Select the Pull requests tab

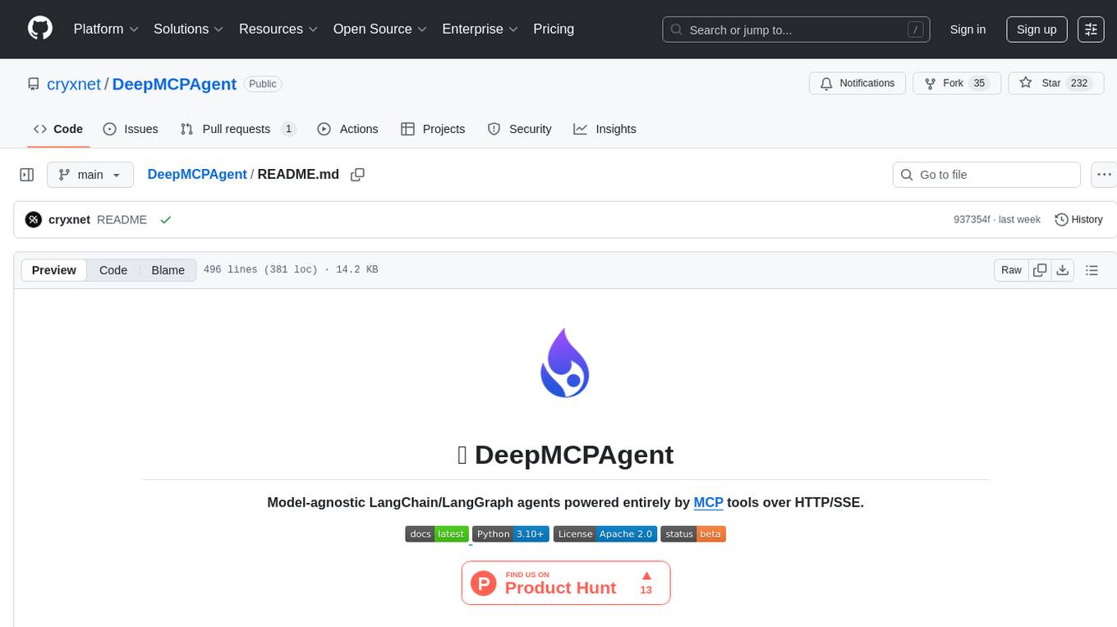click(238, 129)
